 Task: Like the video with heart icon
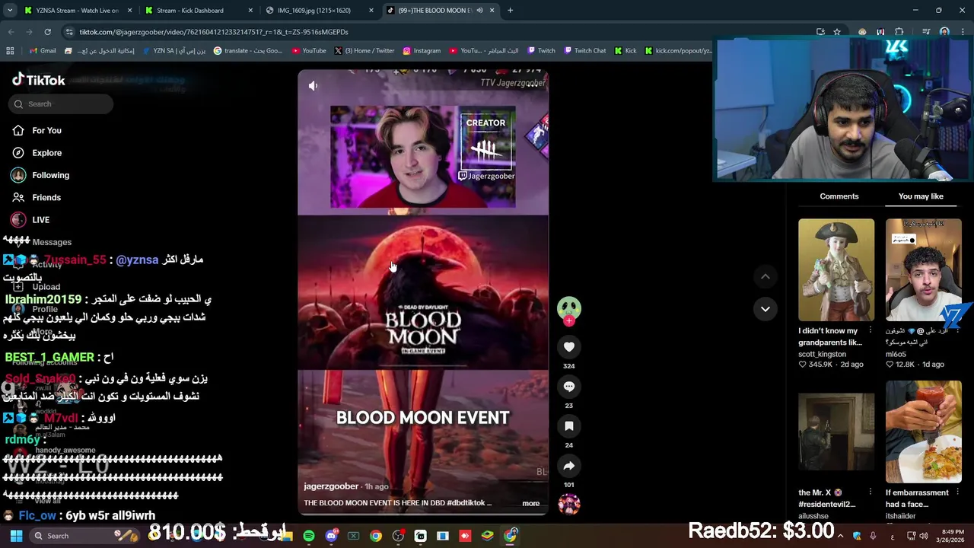point(568,347)
